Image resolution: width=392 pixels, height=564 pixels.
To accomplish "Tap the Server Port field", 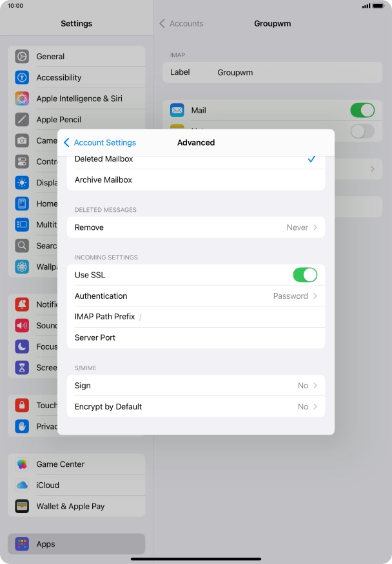I will (219, 338).
